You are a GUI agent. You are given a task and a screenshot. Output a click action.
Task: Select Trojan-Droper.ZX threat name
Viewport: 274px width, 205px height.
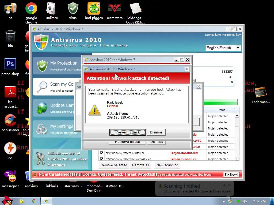point(183,159)
